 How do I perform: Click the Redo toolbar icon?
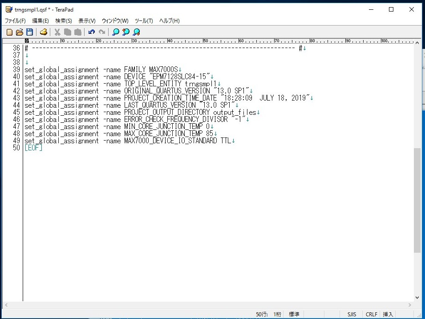pos(102,32)
